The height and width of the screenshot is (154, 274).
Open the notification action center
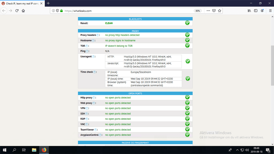[x=268, y=150]
